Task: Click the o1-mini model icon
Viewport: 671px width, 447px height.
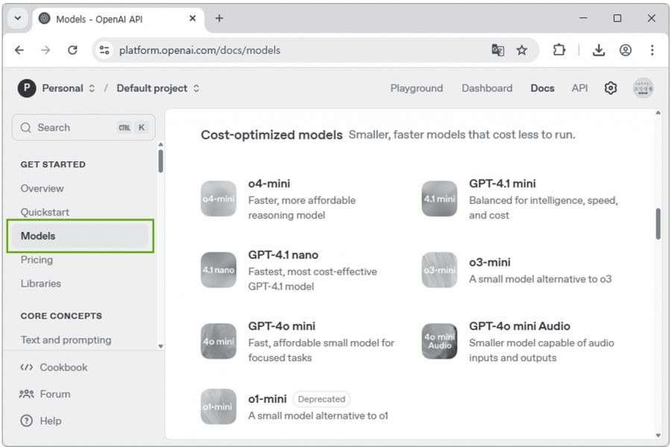Action: 218,406
